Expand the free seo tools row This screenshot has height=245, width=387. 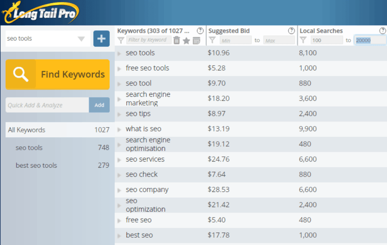coord(119,69)
